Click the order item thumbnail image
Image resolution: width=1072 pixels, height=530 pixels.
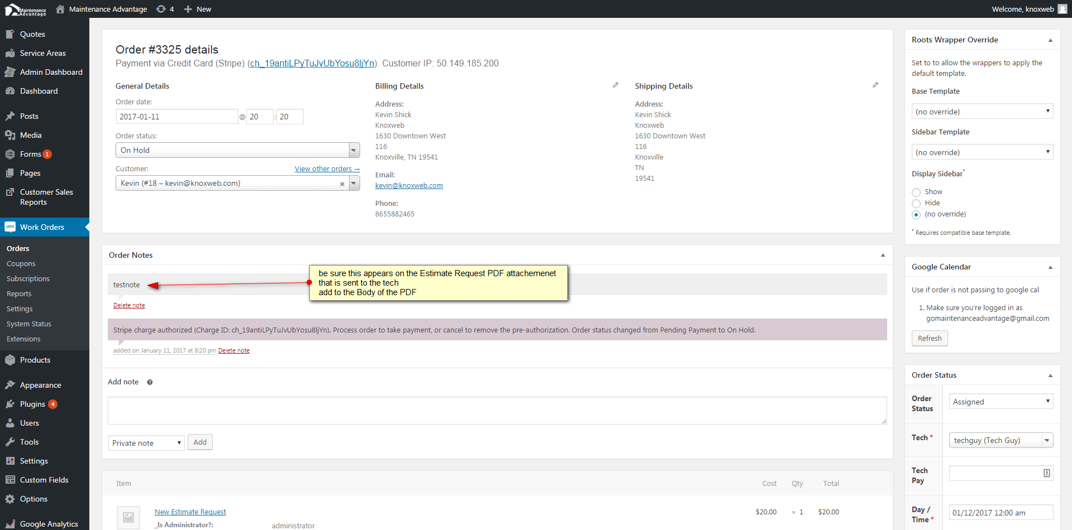[x=128, y=517]
